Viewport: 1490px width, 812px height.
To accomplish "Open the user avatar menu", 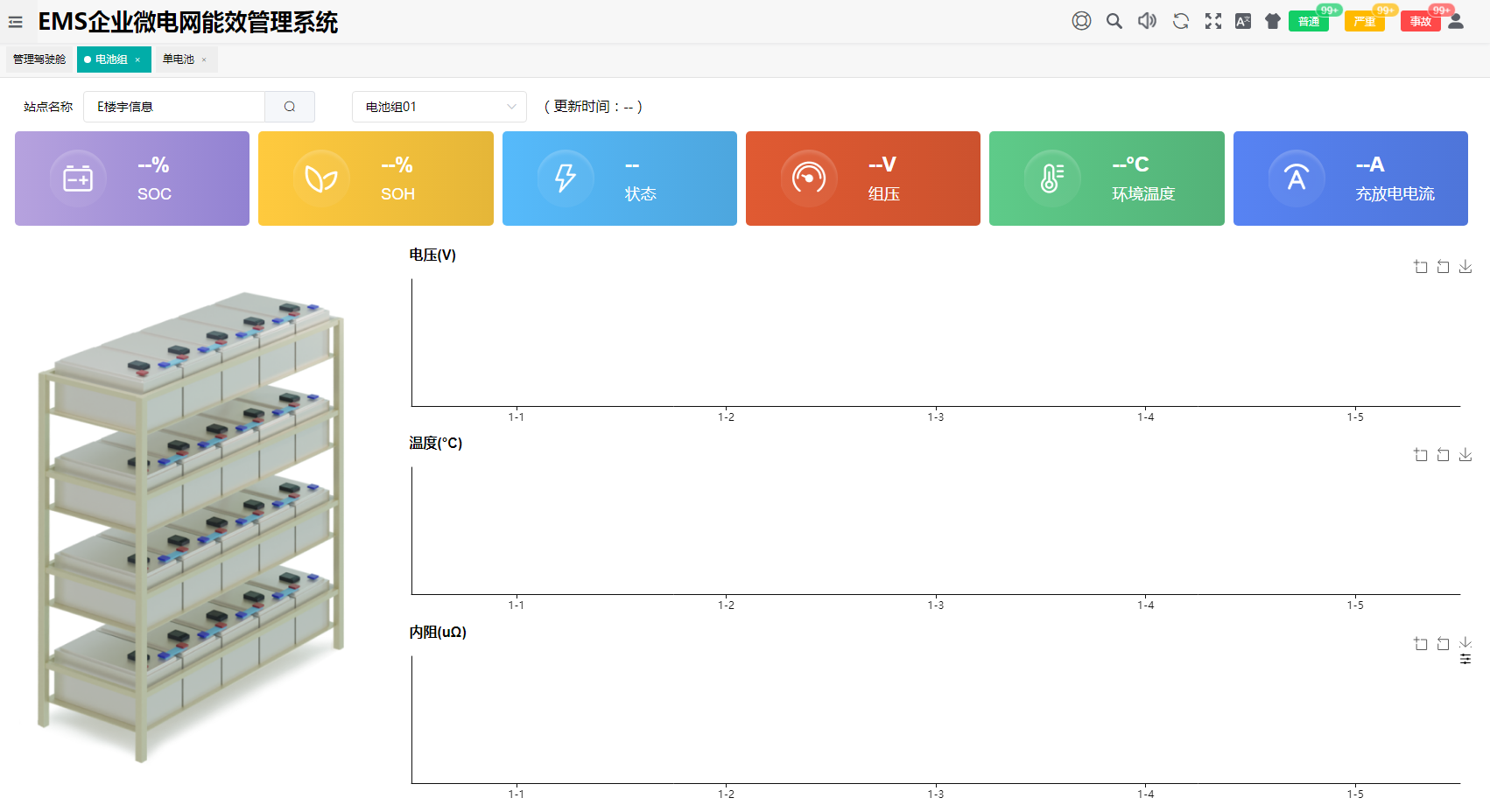I will click(x=1456, y=21).
